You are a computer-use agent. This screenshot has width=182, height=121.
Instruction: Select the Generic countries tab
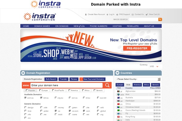(155, 85)
